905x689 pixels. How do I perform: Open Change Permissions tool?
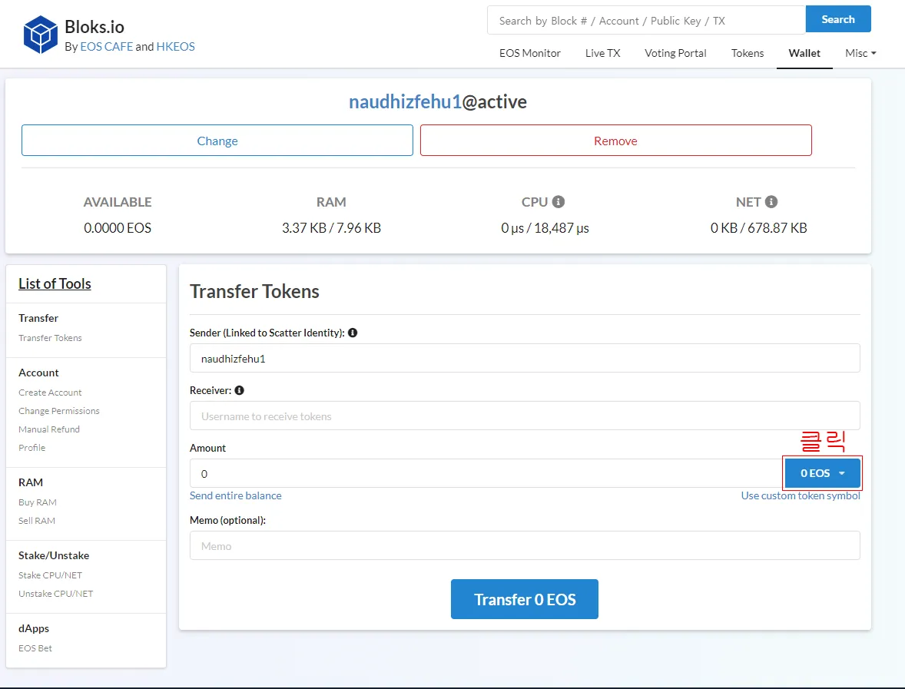click(59, 411)
